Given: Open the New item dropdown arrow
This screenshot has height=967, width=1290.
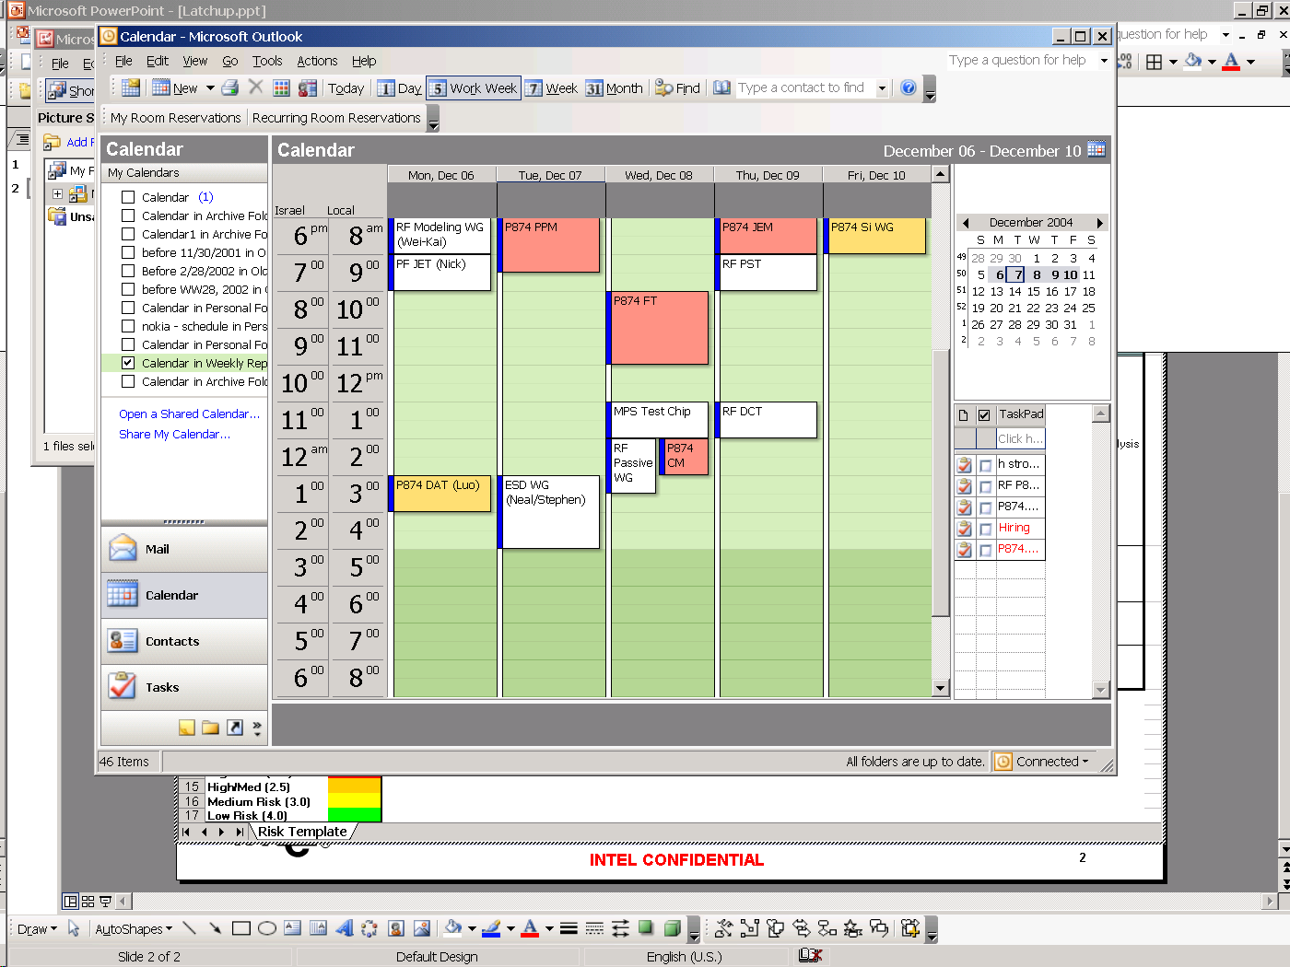Looking at the screenshot, I should (x=210, y=88).
